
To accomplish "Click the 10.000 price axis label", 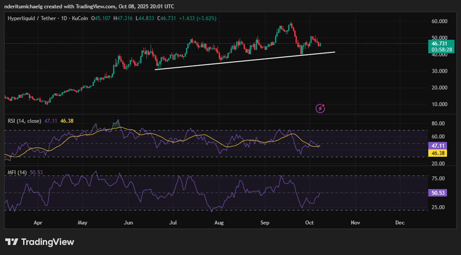I will [439, 104].
